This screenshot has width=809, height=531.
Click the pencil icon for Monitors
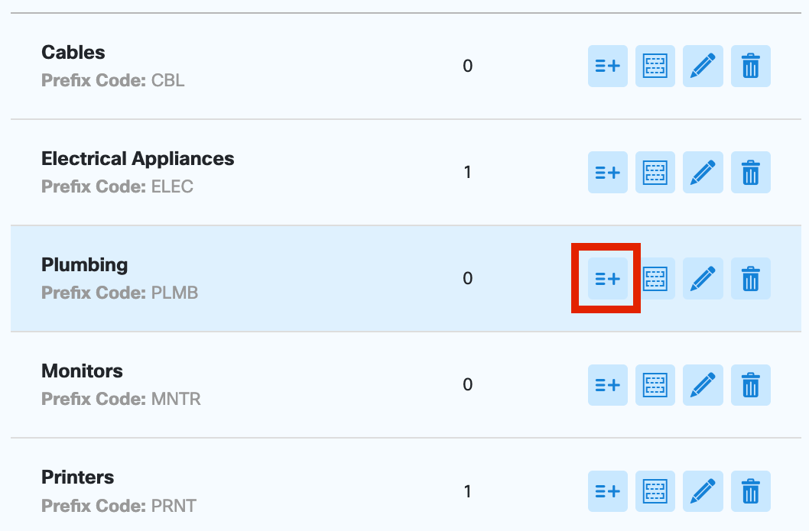coord(703,384)
